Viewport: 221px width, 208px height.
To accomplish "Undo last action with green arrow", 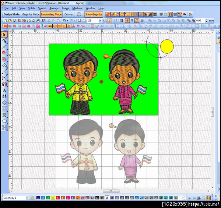I will 64,21.
